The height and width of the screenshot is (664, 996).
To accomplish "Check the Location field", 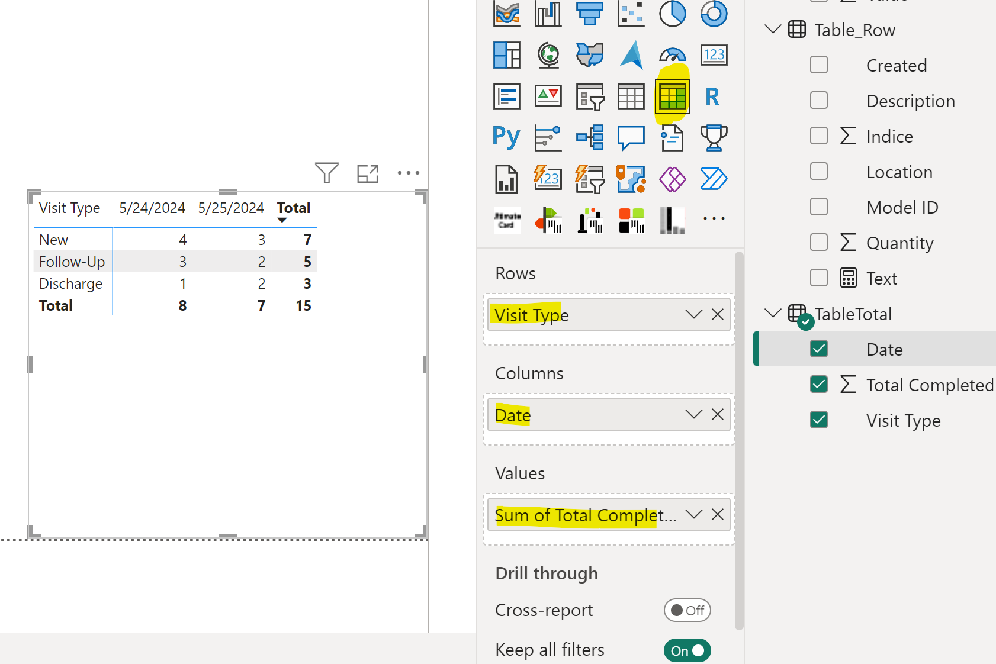I will [819, 171].
